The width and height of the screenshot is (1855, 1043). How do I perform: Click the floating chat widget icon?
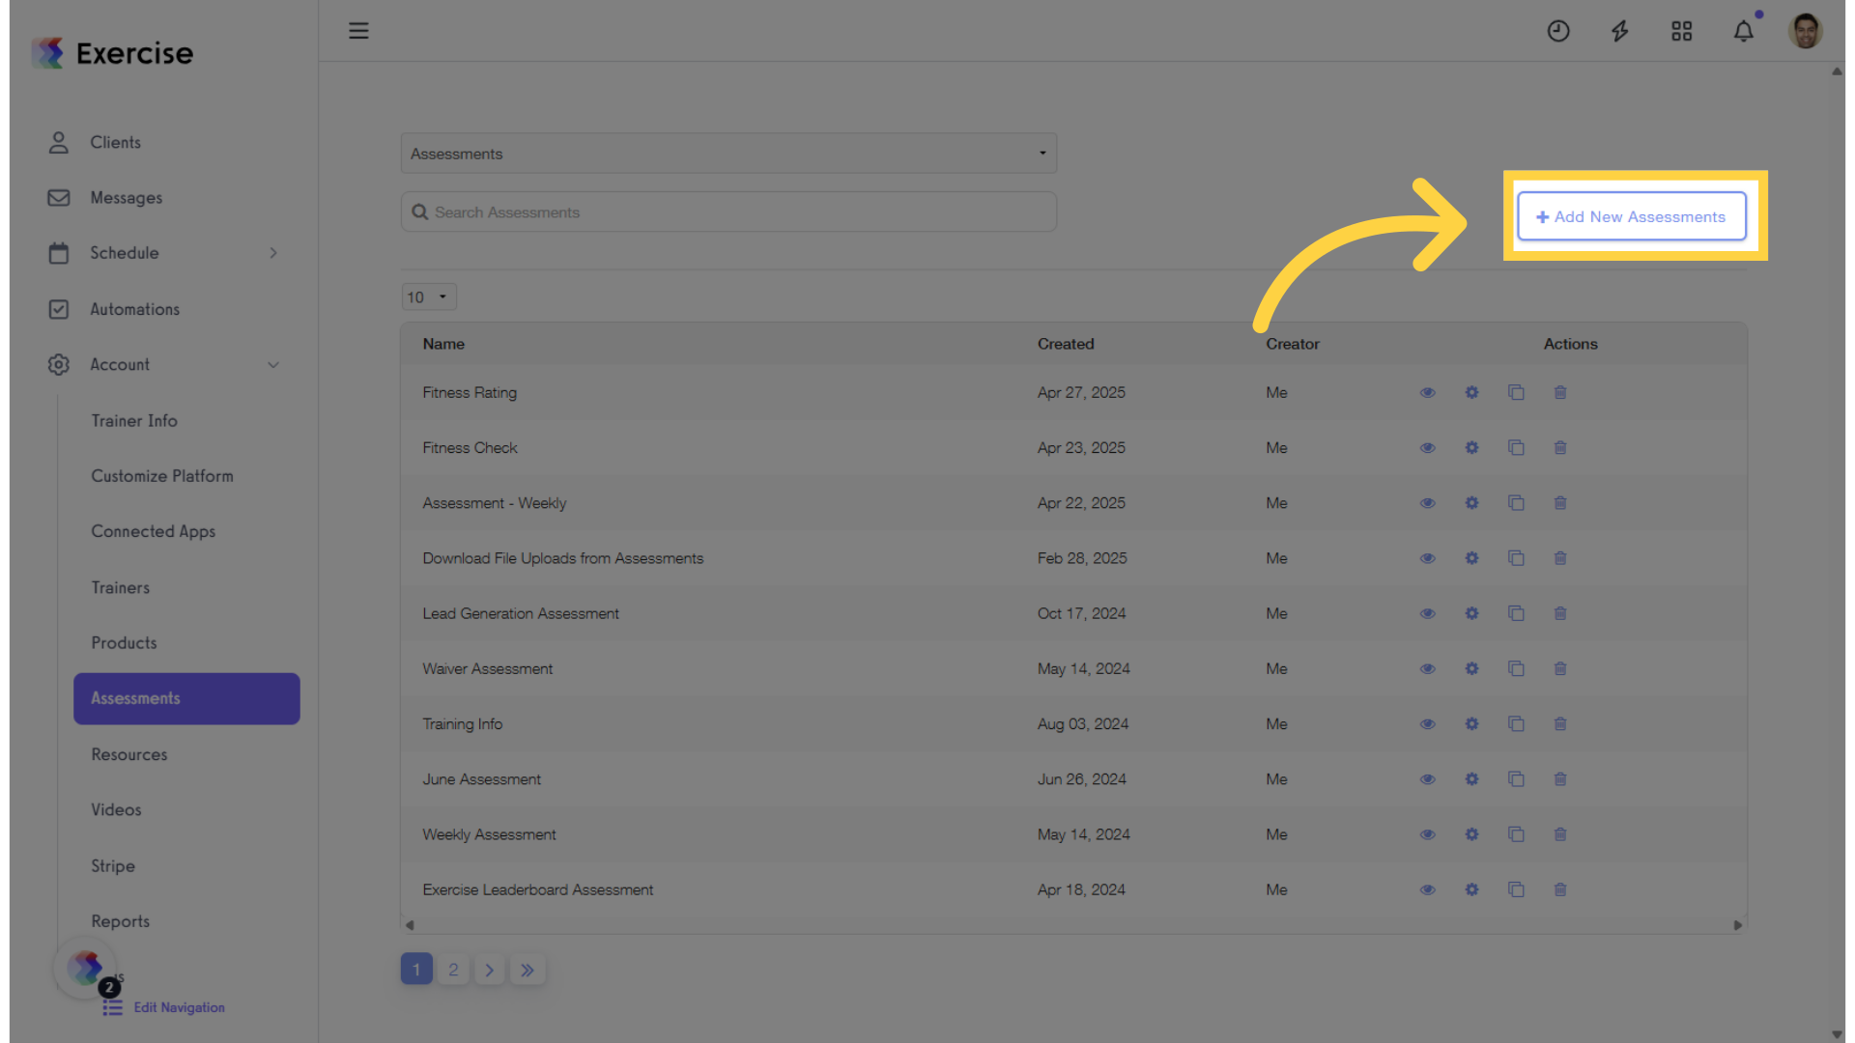85,968
